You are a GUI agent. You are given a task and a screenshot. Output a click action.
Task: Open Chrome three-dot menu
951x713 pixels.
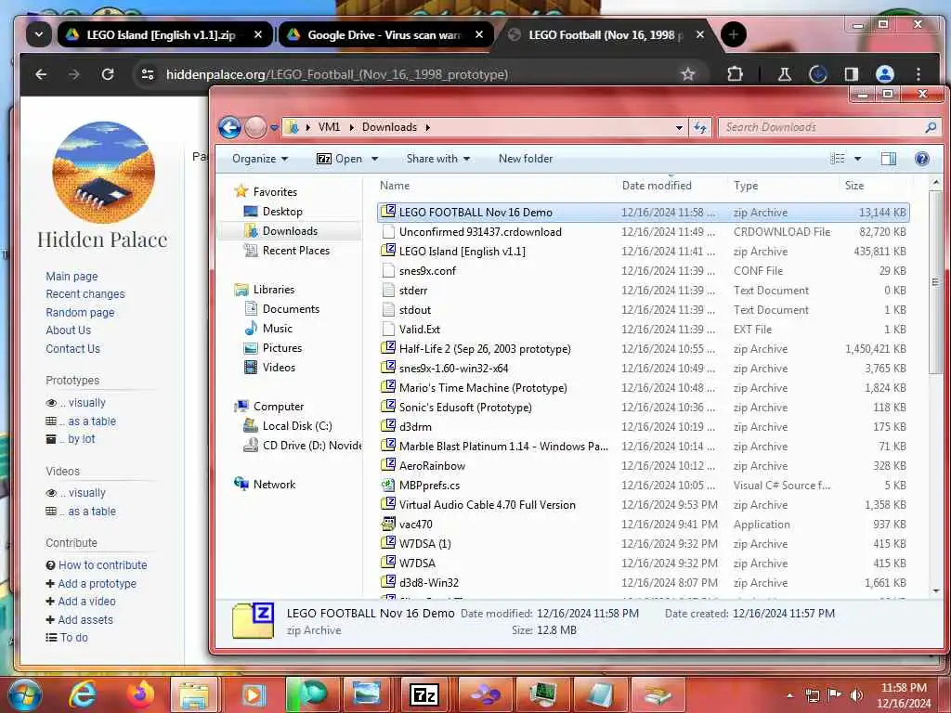pos(918,74)
